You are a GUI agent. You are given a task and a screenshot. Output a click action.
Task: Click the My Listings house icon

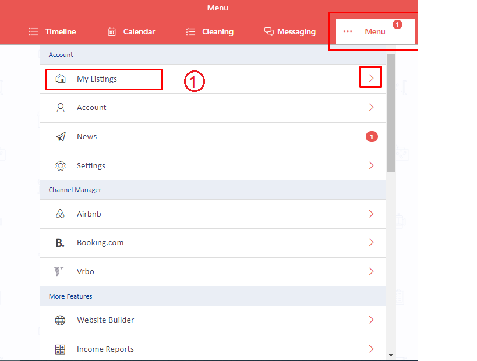point(61,79)
